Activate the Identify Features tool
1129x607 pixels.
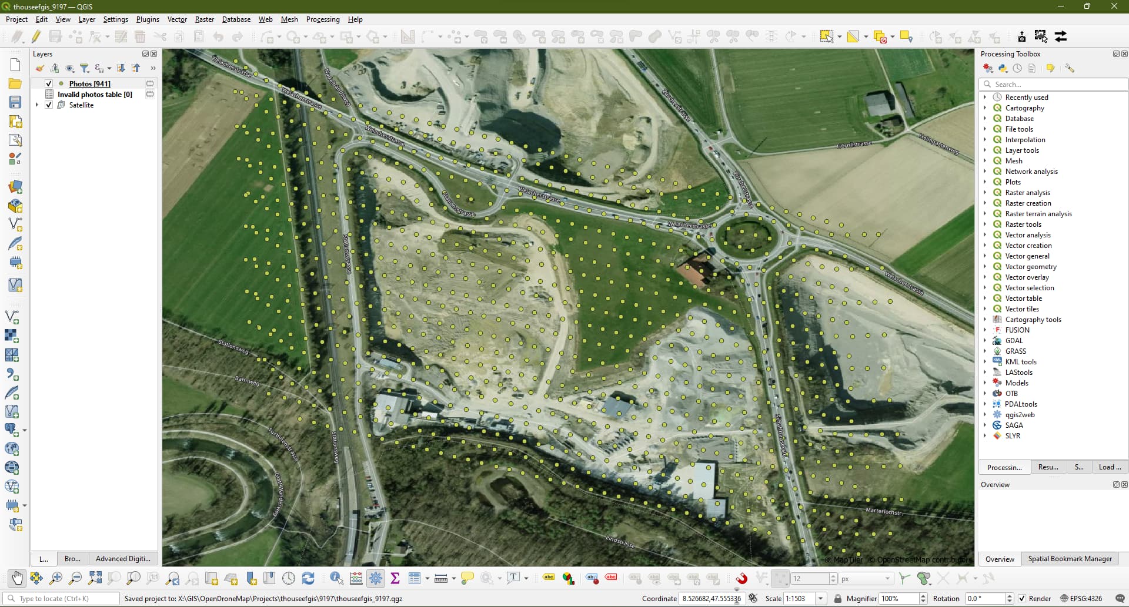[336, 578]
